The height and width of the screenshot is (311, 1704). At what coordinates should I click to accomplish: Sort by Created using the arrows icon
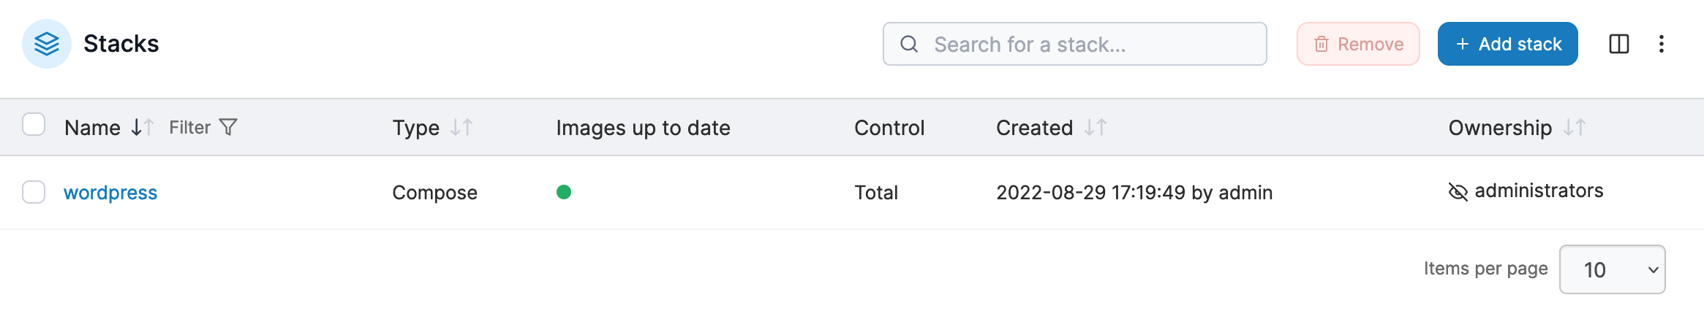pos(1096,128)
